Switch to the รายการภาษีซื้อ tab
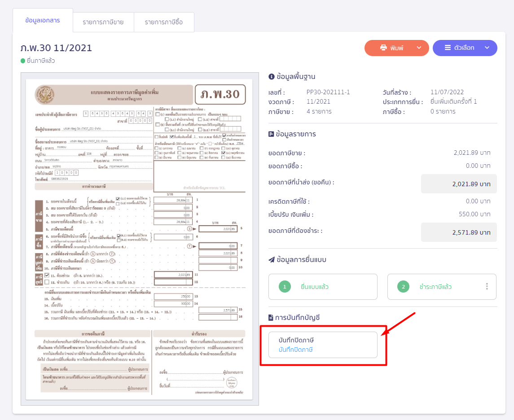514x420 pixels. click(163, 22)
